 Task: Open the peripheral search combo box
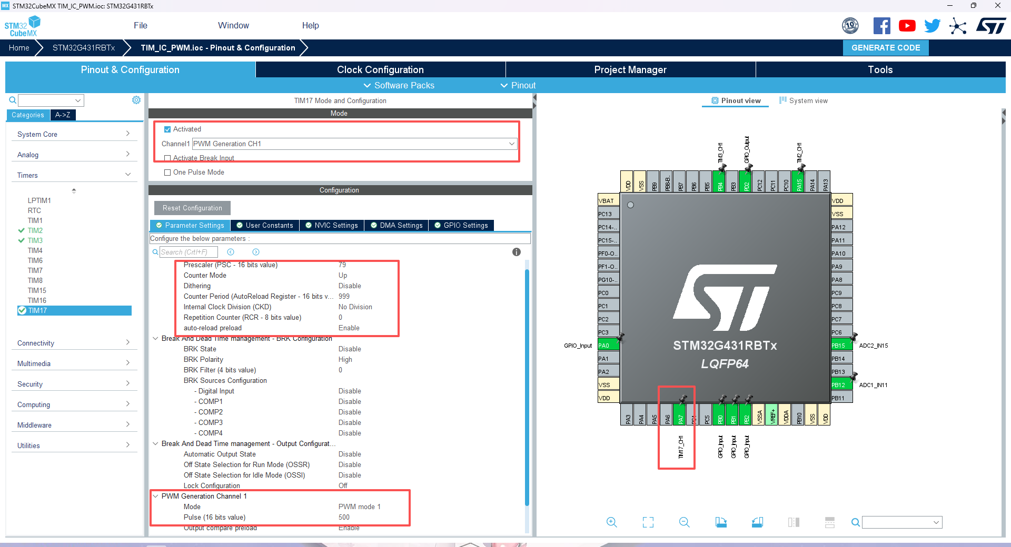click(51, 100)
